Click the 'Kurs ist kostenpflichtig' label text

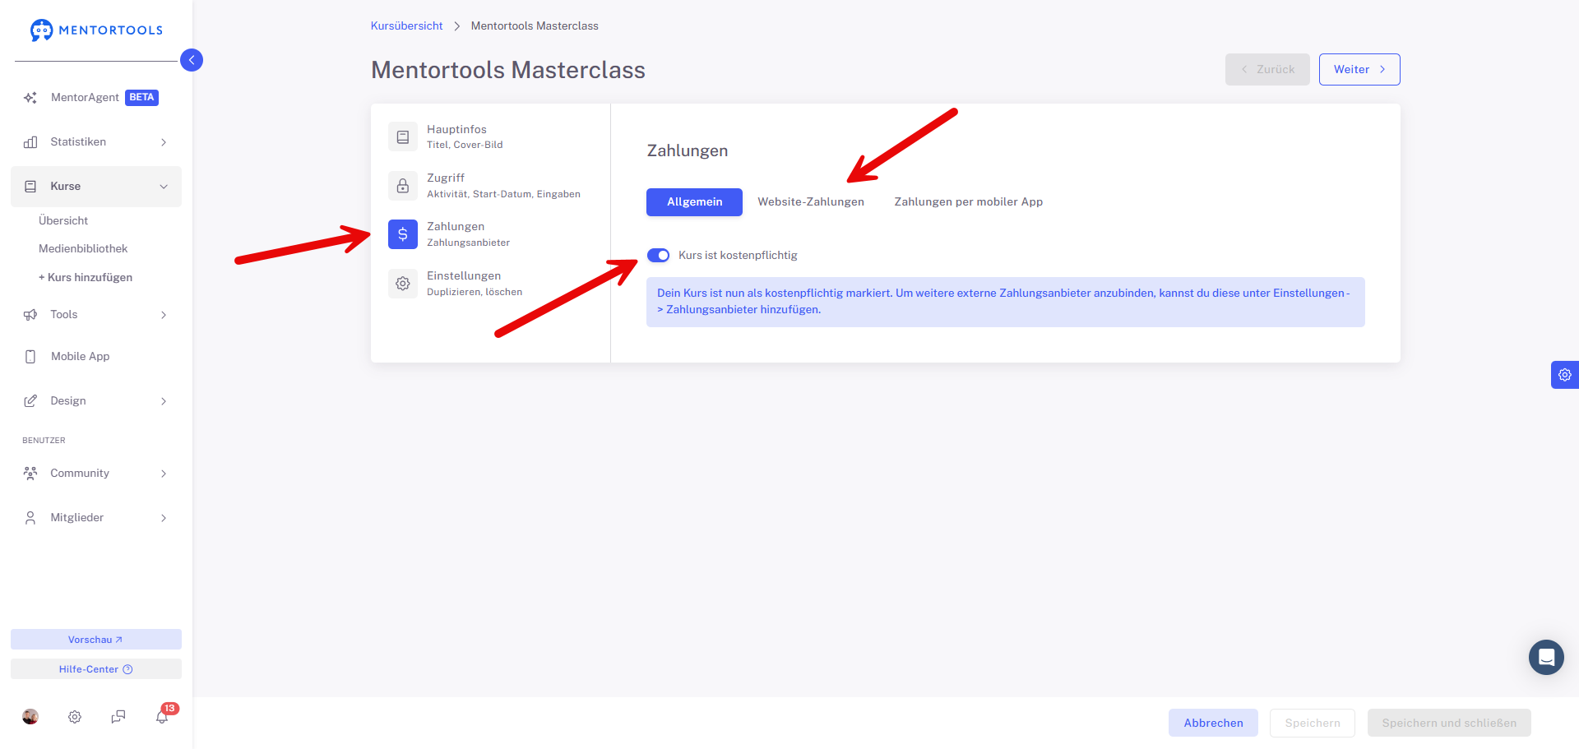[x=738, y=256]
